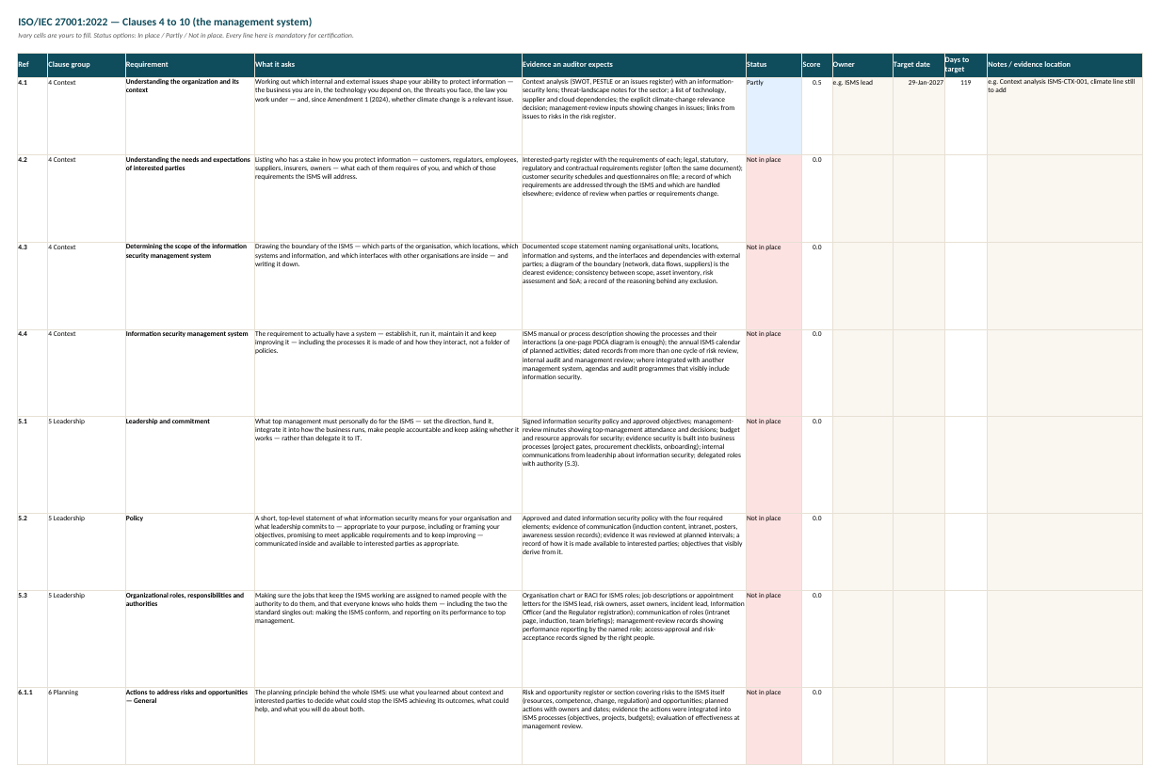Select 'Not in place' status for row 5.1
1160x782 pixels.
coord(773,463)
